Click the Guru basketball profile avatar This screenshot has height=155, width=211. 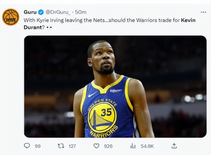(11, 17)
